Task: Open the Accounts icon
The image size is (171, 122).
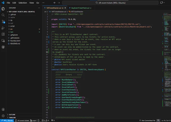Action: [3, 109]
